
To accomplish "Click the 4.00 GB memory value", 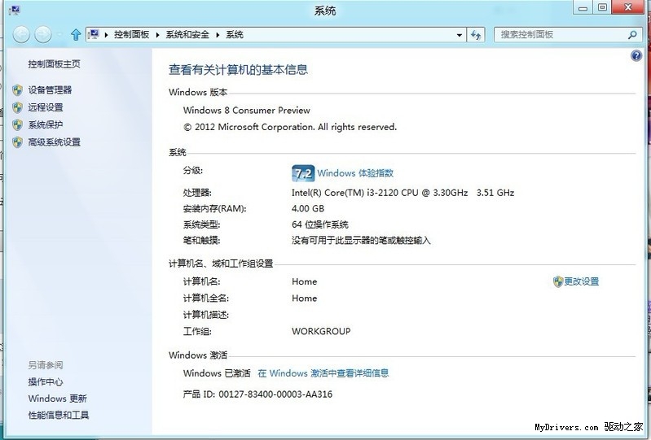I will [x=308, y=208].
